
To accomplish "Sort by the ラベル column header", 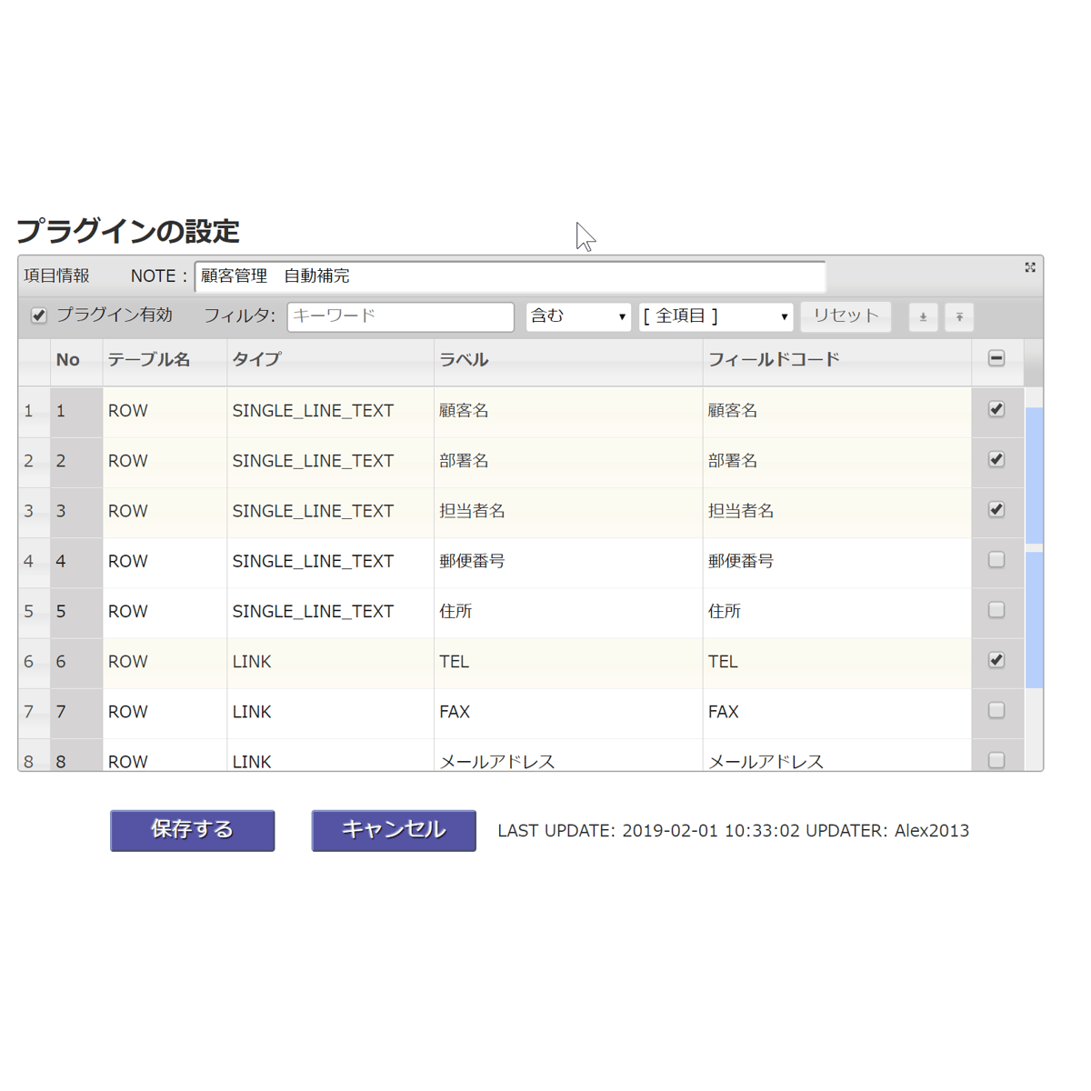I will click(x=464, y=360).
